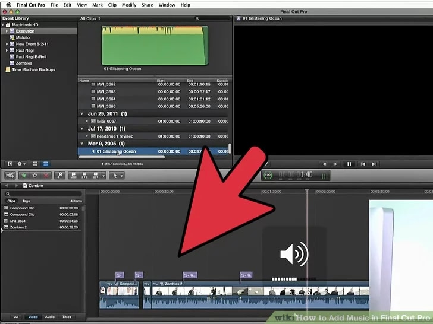Jump to next edit in viewer
433x324 pixels.
[x=374, y=164]
